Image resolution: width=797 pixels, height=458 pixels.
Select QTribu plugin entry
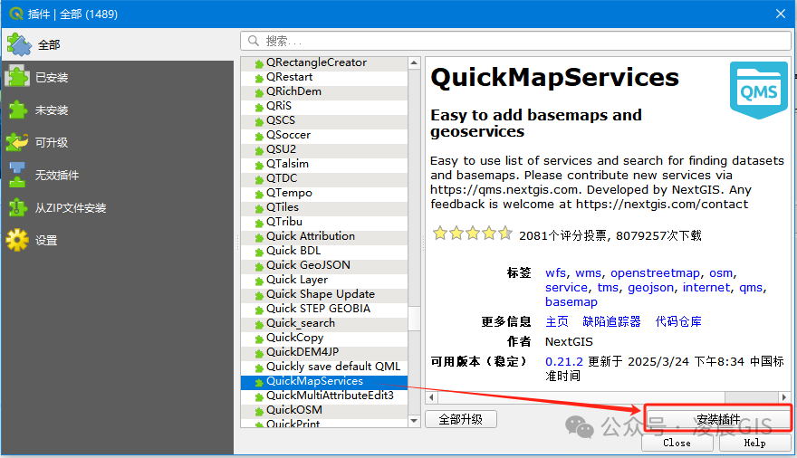[324, 222]
